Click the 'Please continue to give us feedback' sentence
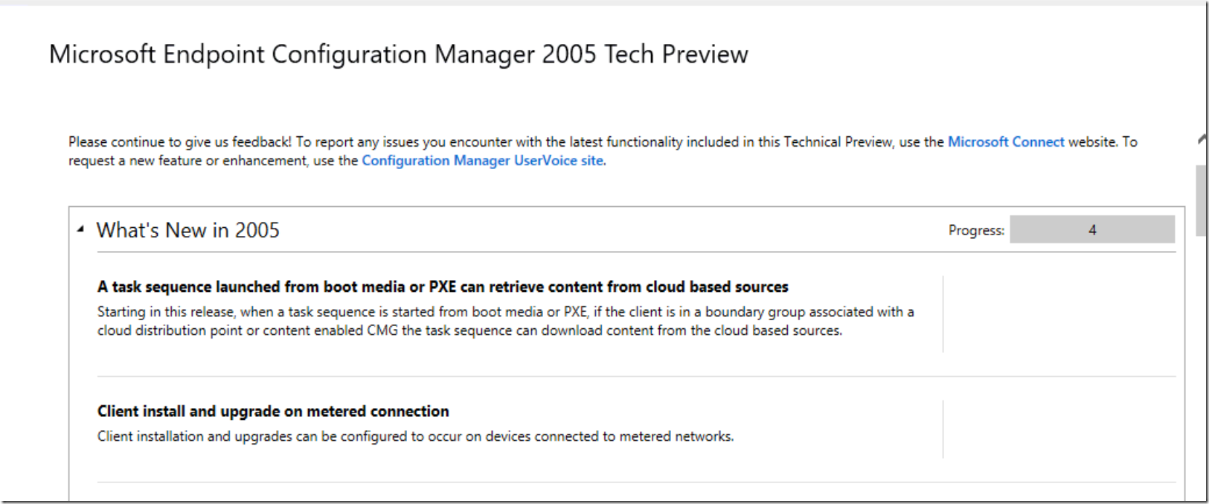The width and height of the screenshot is (1209, 504). [x=180, y=141]
